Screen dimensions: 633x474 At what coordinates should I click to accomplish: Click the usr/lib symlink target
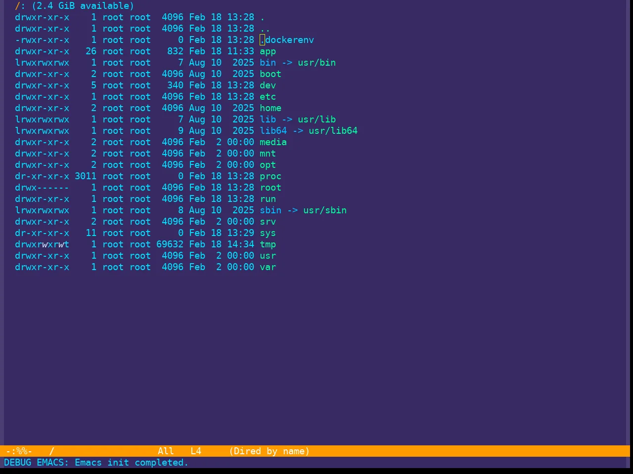point(317,119)
